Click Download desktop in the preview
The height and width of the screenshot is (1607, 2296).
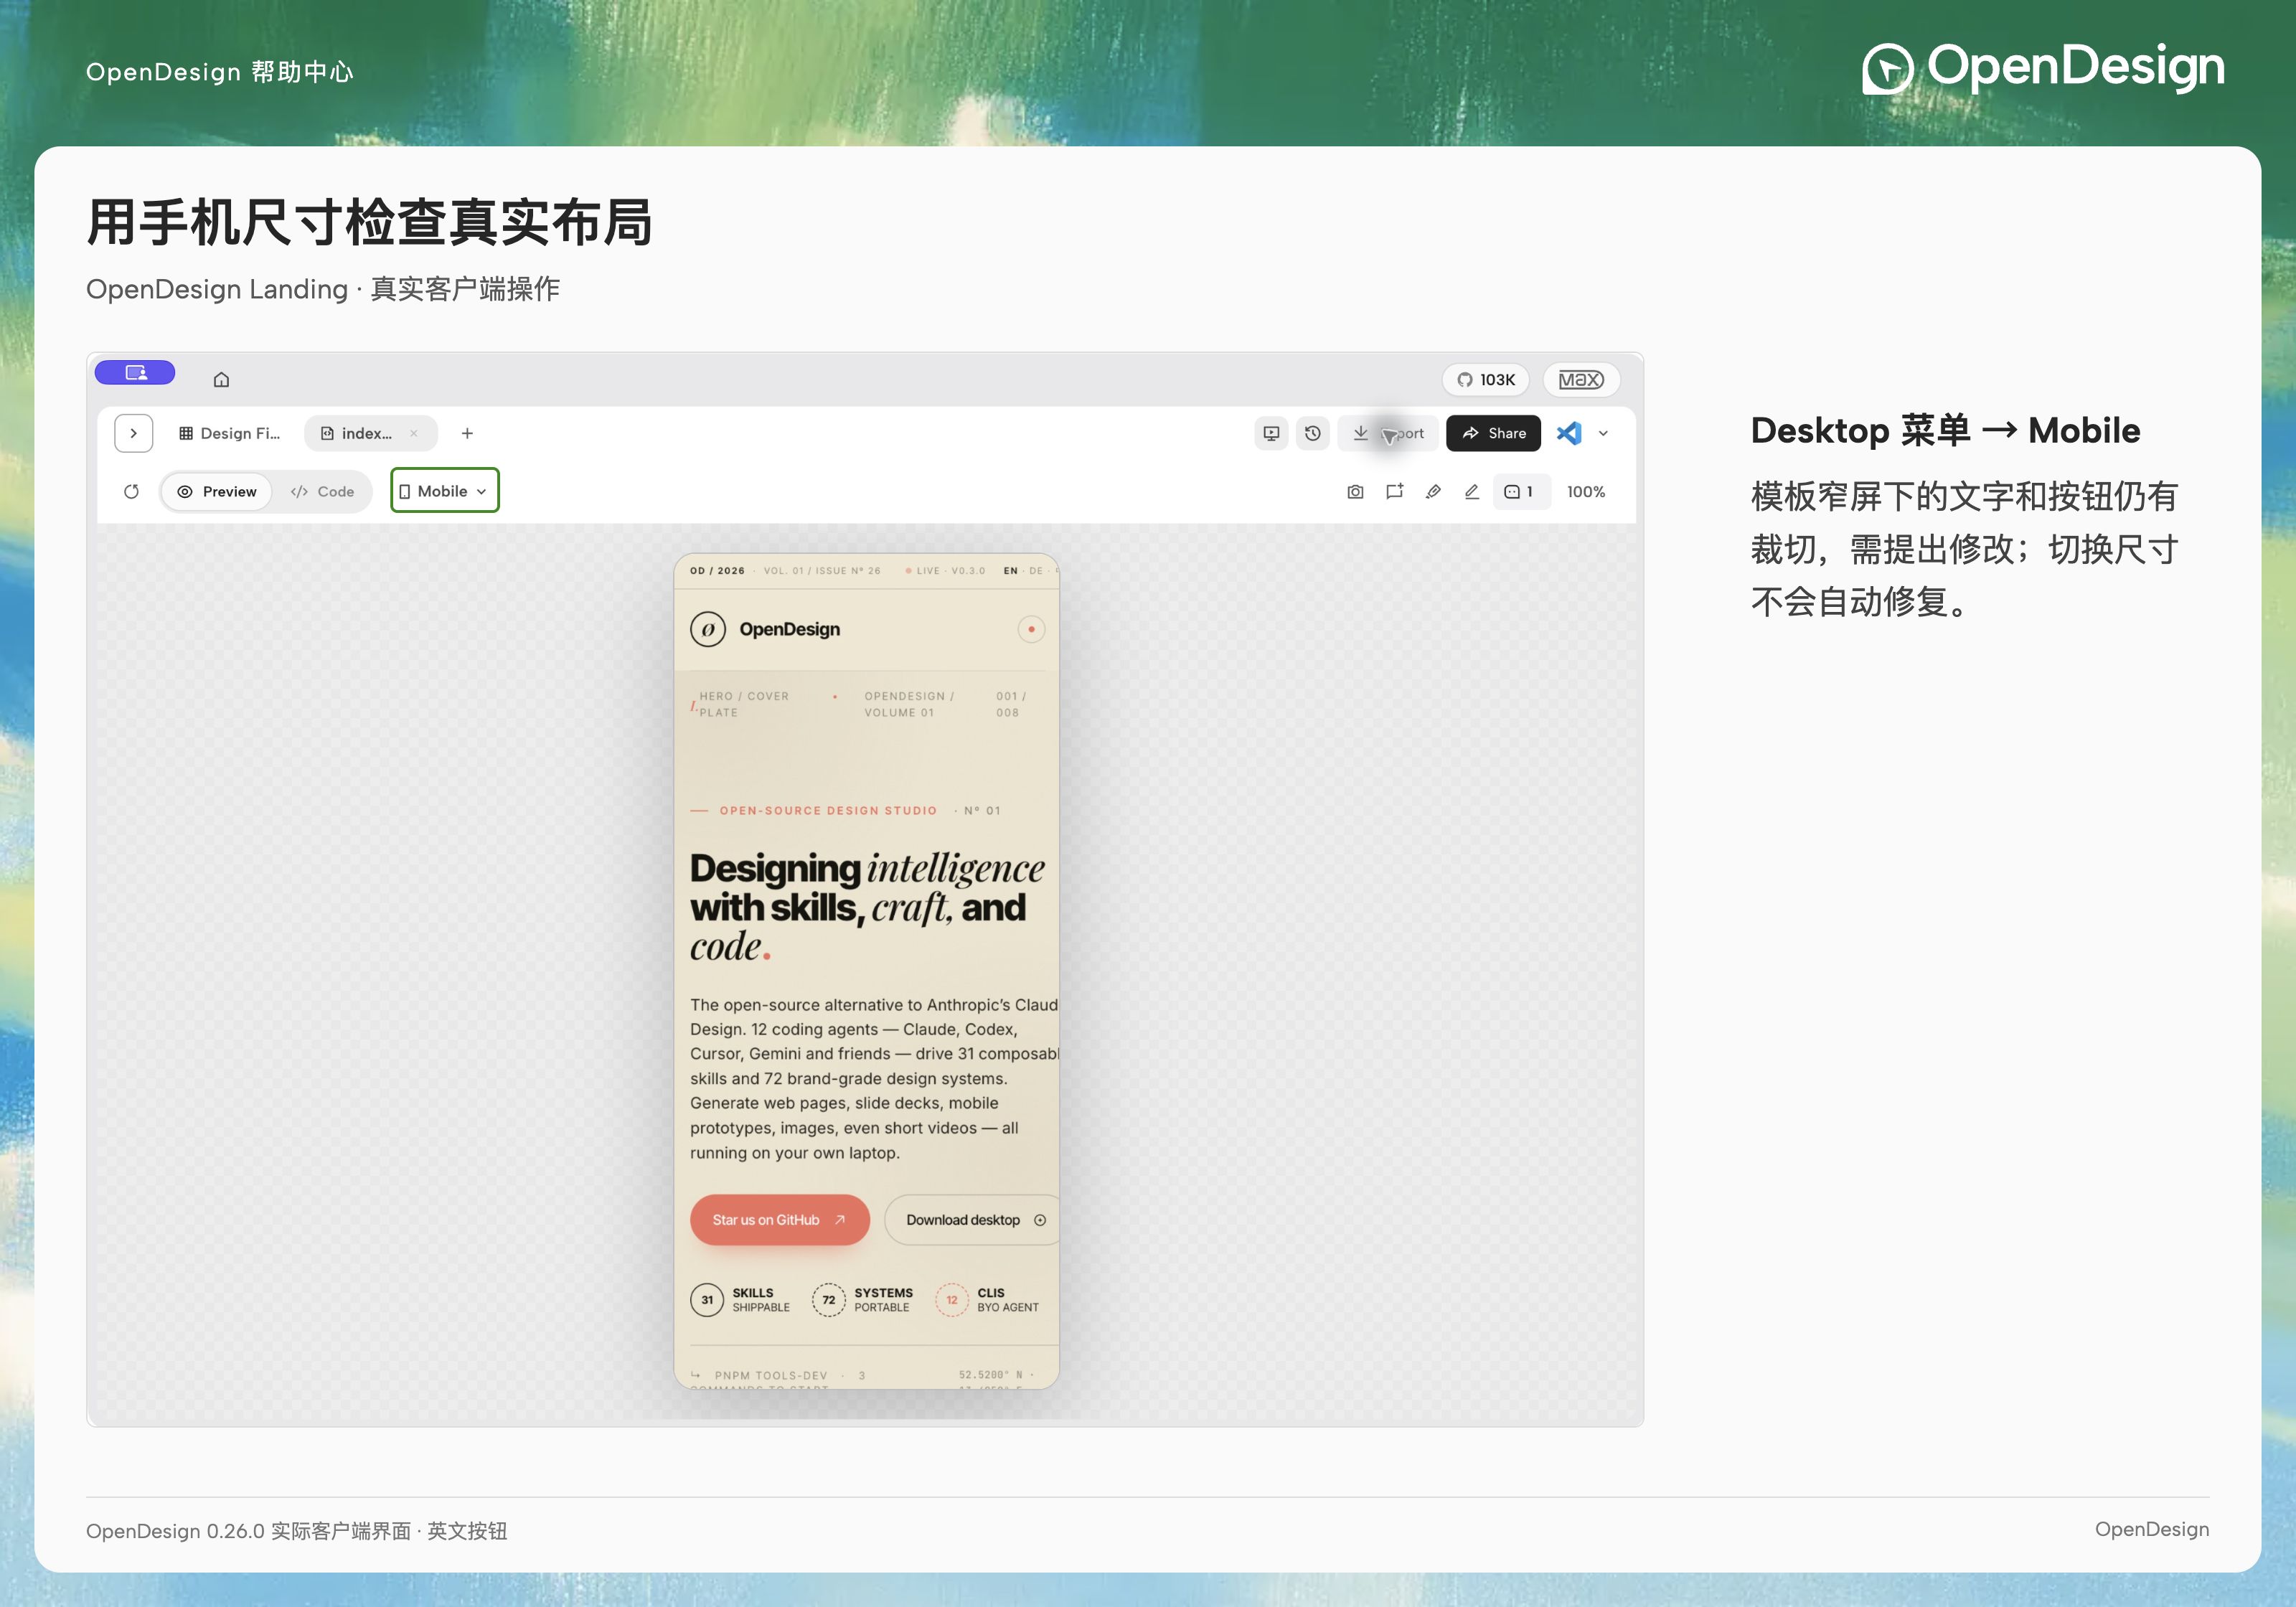[971, 1220]
